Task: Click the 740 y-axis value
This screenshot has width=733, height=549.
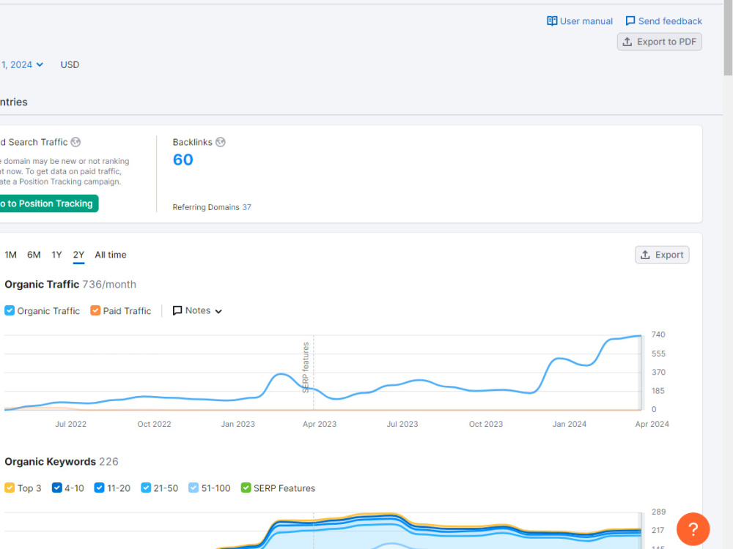Action: [658, 335]
